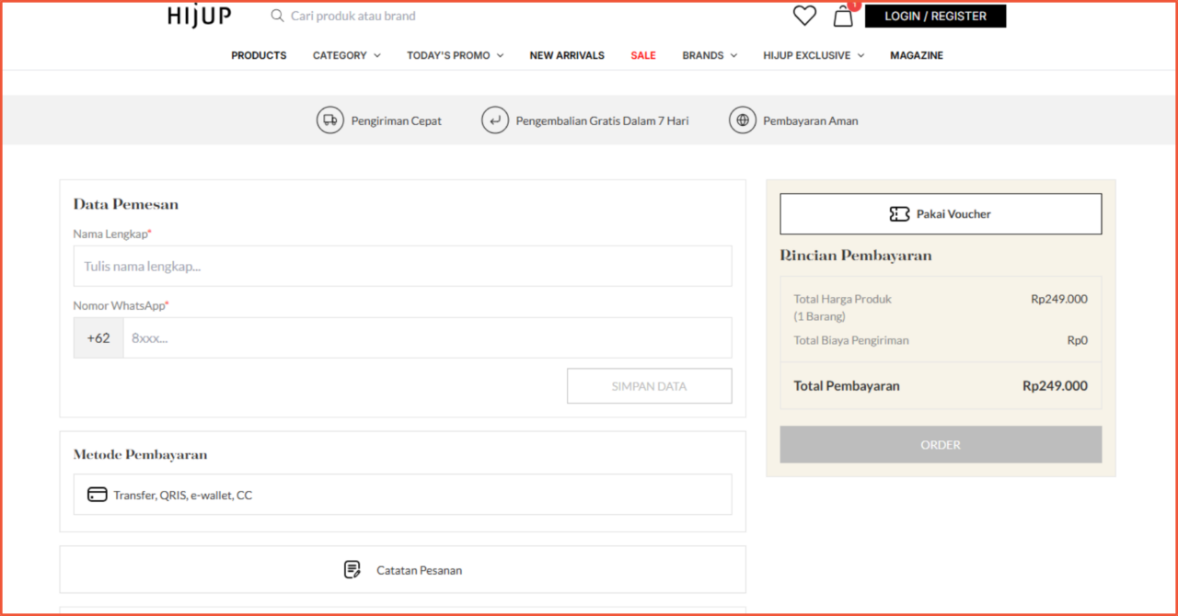Expand the BRANDS dropdown menu
The width and height of the screenshot is (1178, 616).
[710, 55]
